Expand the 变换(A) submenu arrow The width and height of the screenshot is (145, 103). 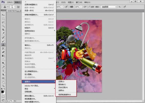[54, 61]
